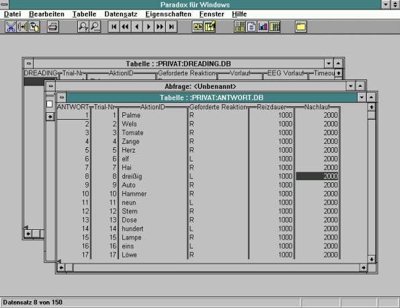Open the Bearbeiten menu
The width and height of the screenshot is (400, 308).
46,14
